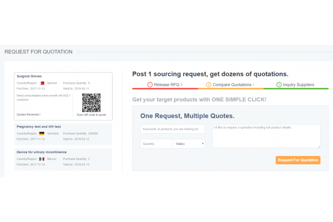Click the QR code in Surgical Gloves card

(x=90, y=103)
